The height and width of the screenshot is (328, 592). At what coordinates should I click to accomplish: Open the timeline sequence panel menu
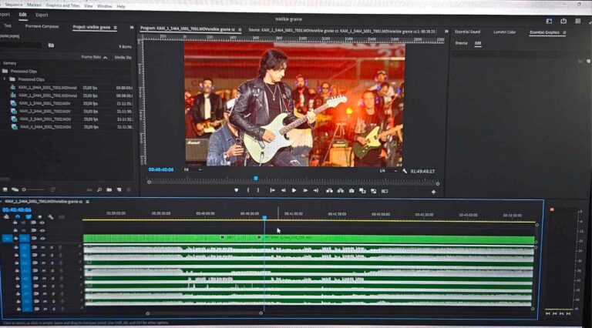(88, 202)
